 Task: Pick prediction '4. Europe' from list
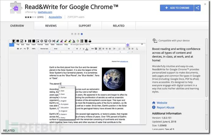67,98
